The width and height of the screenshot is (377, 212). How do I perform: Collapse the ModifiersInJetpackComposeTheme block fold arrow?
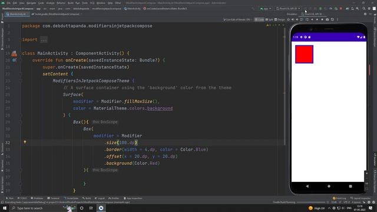pos(21,81)
